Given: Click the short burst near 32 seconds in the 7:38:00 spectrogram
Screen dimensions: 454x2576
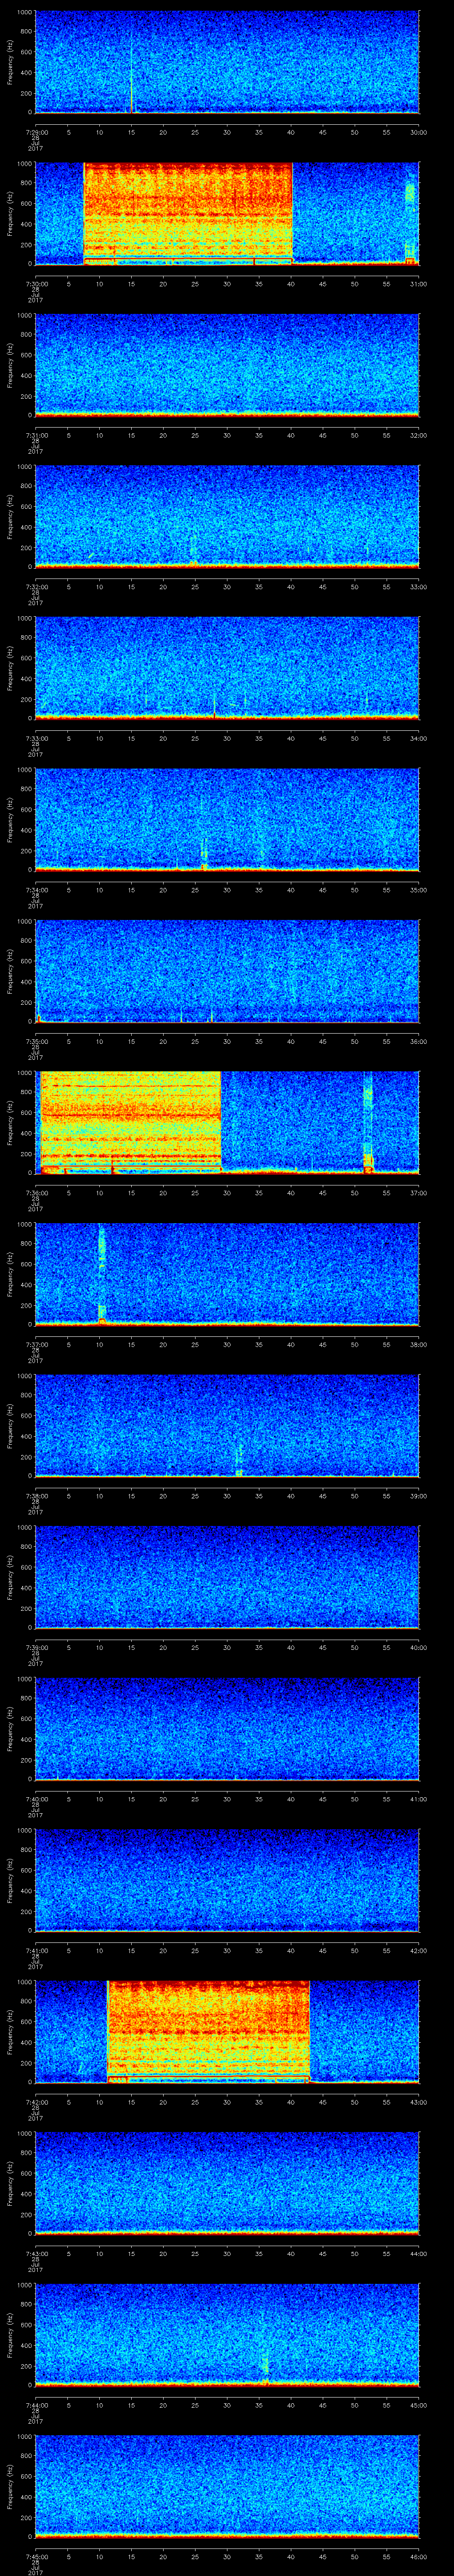Looking at the screenshot, I should point(239,1459).
